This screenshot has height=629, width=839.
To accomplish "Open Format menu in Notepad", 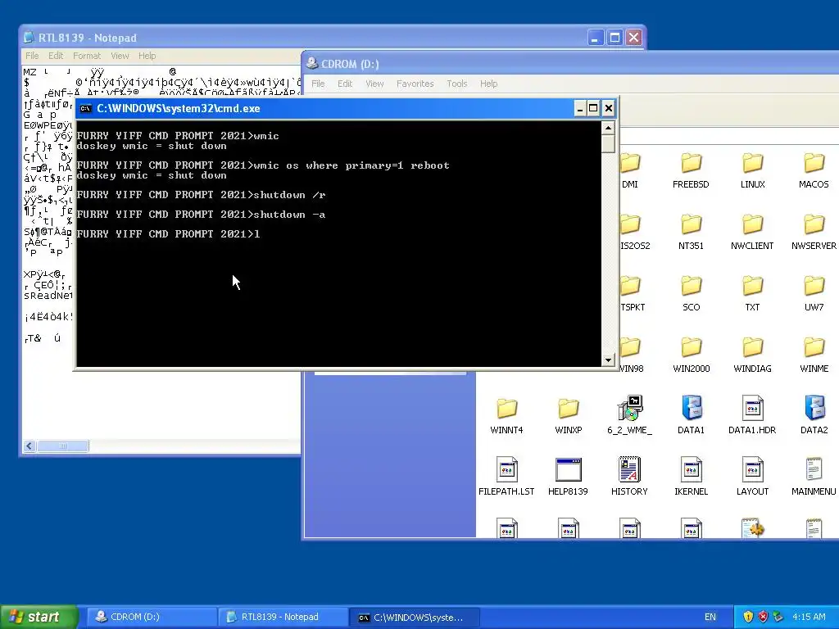I will [x=87, y=56].
